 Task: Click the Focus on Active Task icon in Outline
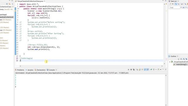click(179, 59)
